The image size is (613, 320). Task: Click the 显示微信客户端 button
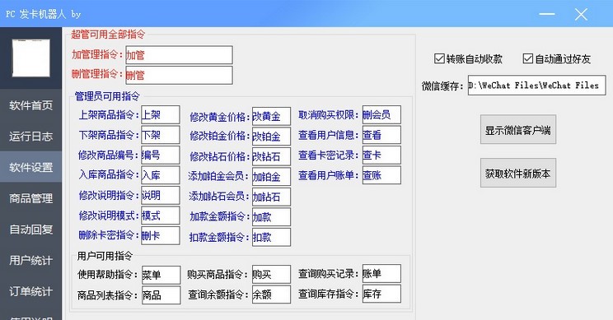pyautogui.click(x=518, y=129)
